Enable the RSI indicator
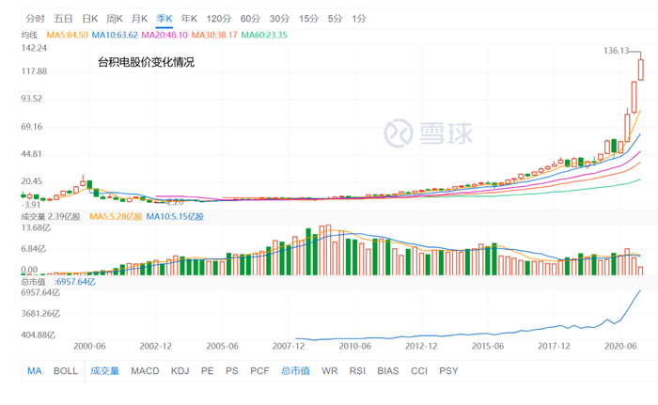This screenshot has width=658, height=405. coord(357,371)
